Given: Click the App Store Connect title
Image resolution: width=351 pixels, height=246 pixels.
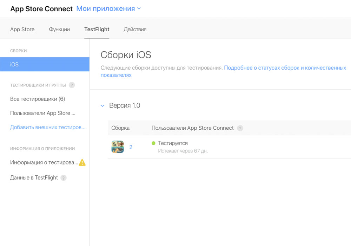Looking at the screenshot, I should click(x=41, y=9).
